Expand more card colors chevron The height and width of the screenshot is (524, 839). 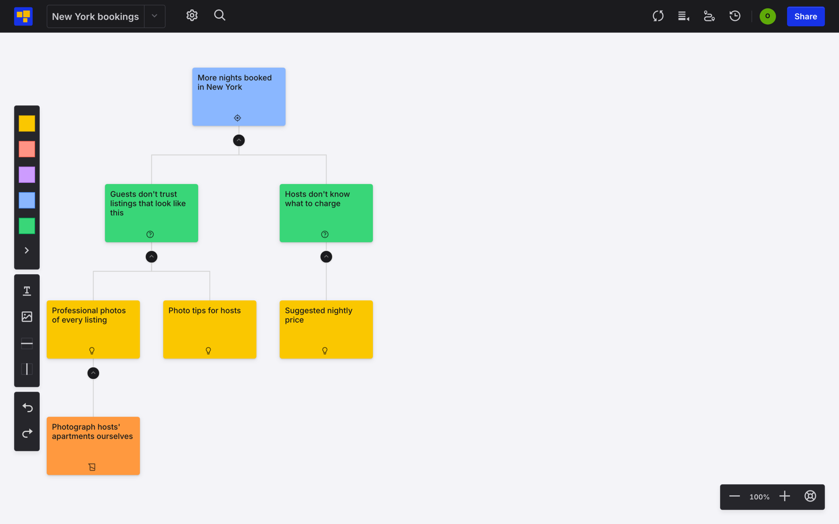coord(27,250)
